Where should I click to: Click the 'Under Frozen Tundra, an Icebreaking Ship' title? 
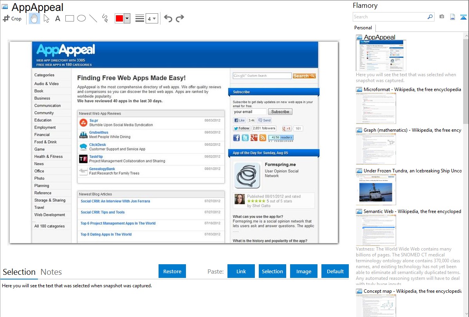point(413,171)
